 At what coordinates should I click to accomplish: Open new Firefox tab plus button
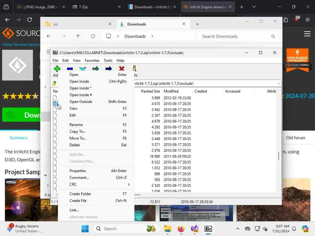[x=242, y=7]
